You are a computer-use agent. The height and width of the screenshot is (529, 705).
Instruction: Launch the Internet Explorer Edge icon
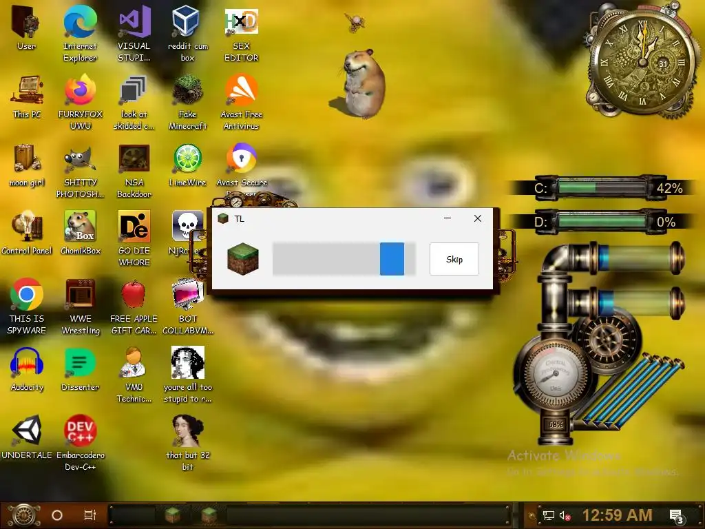(80, 34)
